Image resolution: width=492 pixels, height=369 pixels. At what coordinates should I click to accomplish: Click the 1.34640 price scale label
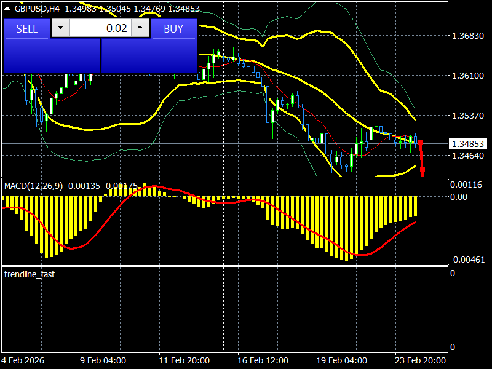point(468,156)
